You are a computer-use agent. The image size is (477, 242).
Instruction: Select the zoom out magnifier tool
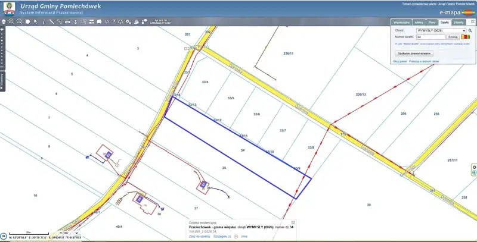(x=20, y=21)
